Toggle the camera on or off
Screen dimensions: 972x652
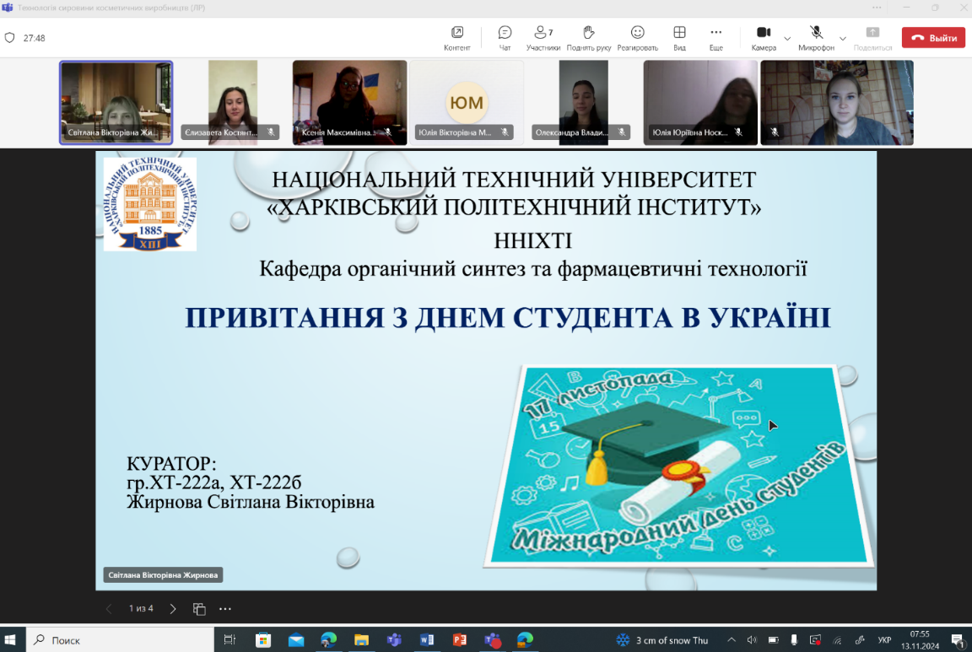[x=763, y=37]
